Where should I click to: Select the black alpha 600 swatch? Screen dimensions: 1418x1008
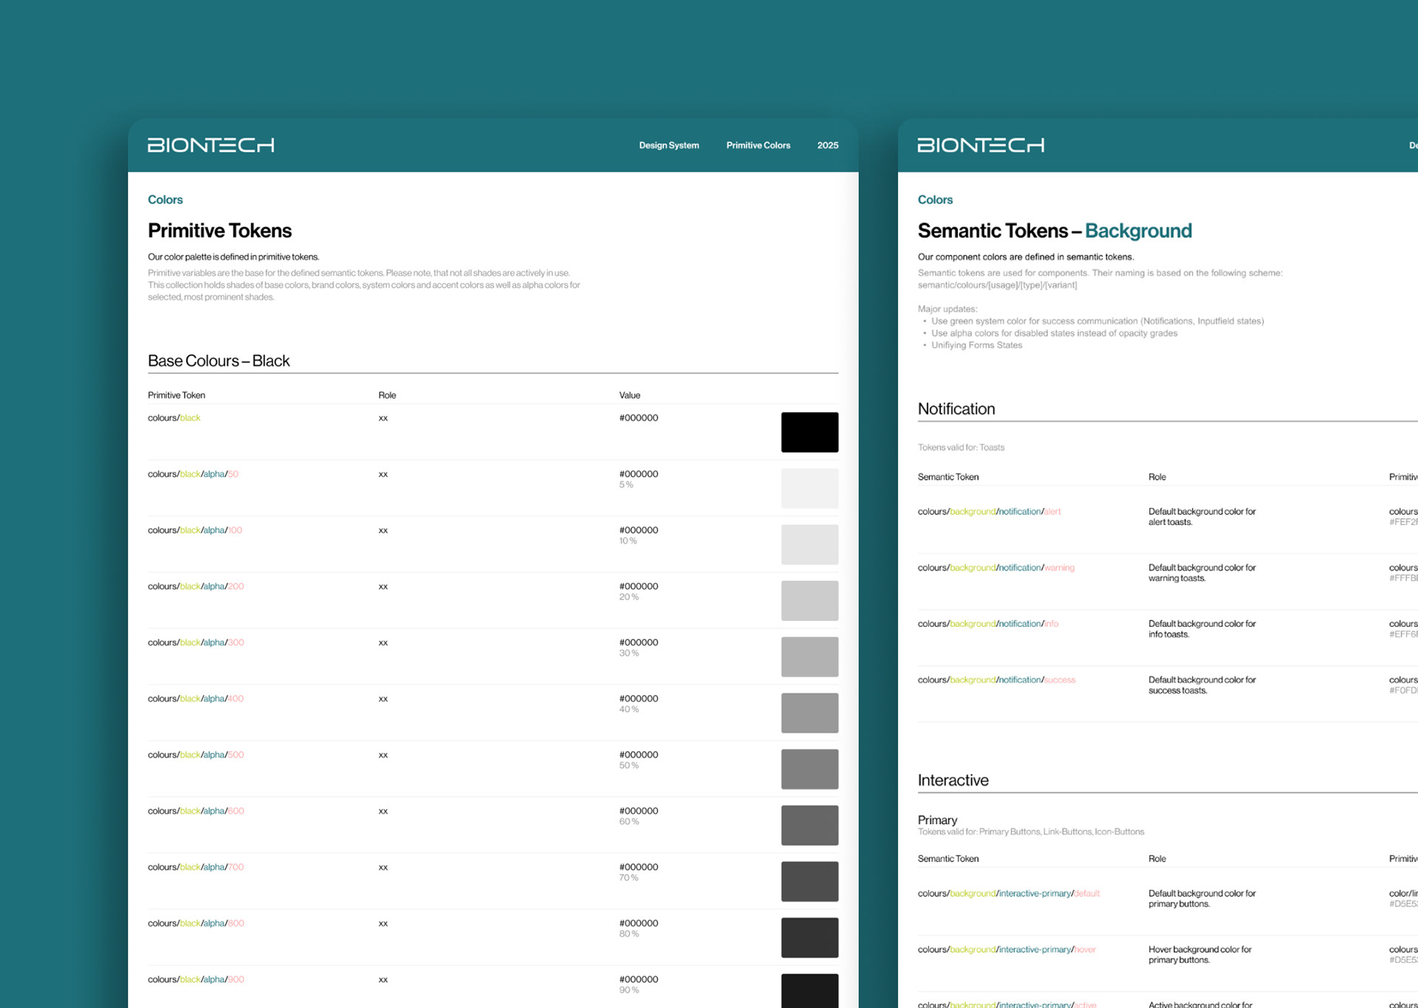(x=809, y=825)
